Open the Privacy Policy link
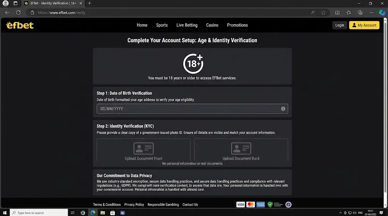The width and height of the screenshot is (388, 216). coord(134,205)
